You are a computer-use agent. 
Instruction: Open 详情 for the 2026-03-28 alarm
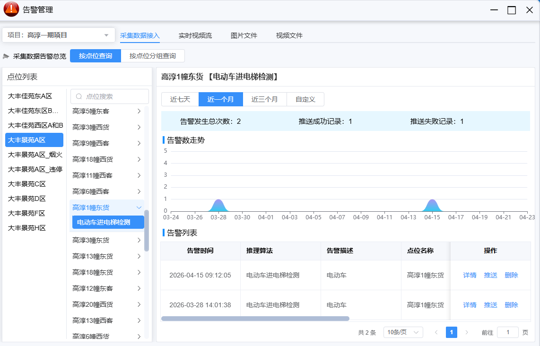pyautogui.click(x=470, y=305)
